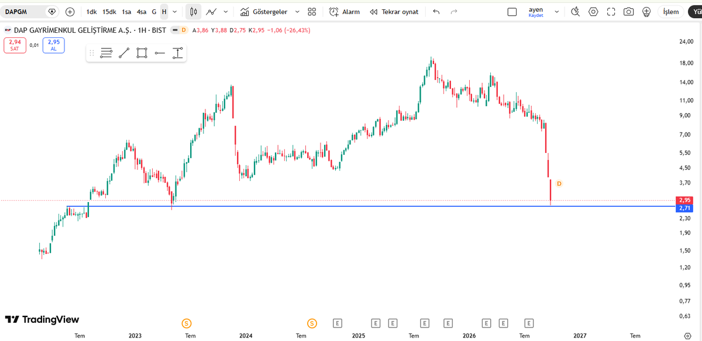Image resolution: width=702 pixels, height=341 pixels.
Task: Expand the chart style dropdown arrow
Action: pyautogui.click(x=226, y=12)
